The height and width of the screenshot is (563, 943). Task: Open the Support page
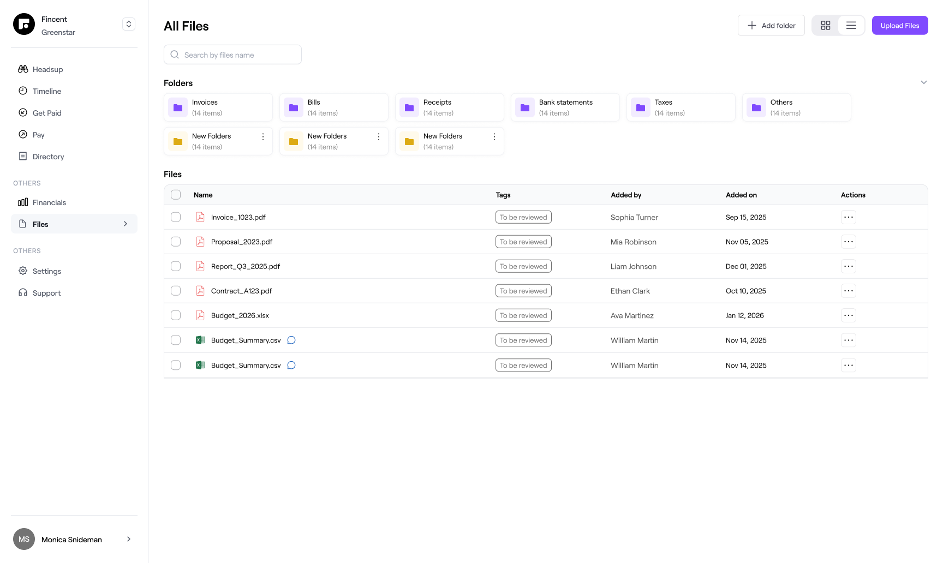click(74, 293)
